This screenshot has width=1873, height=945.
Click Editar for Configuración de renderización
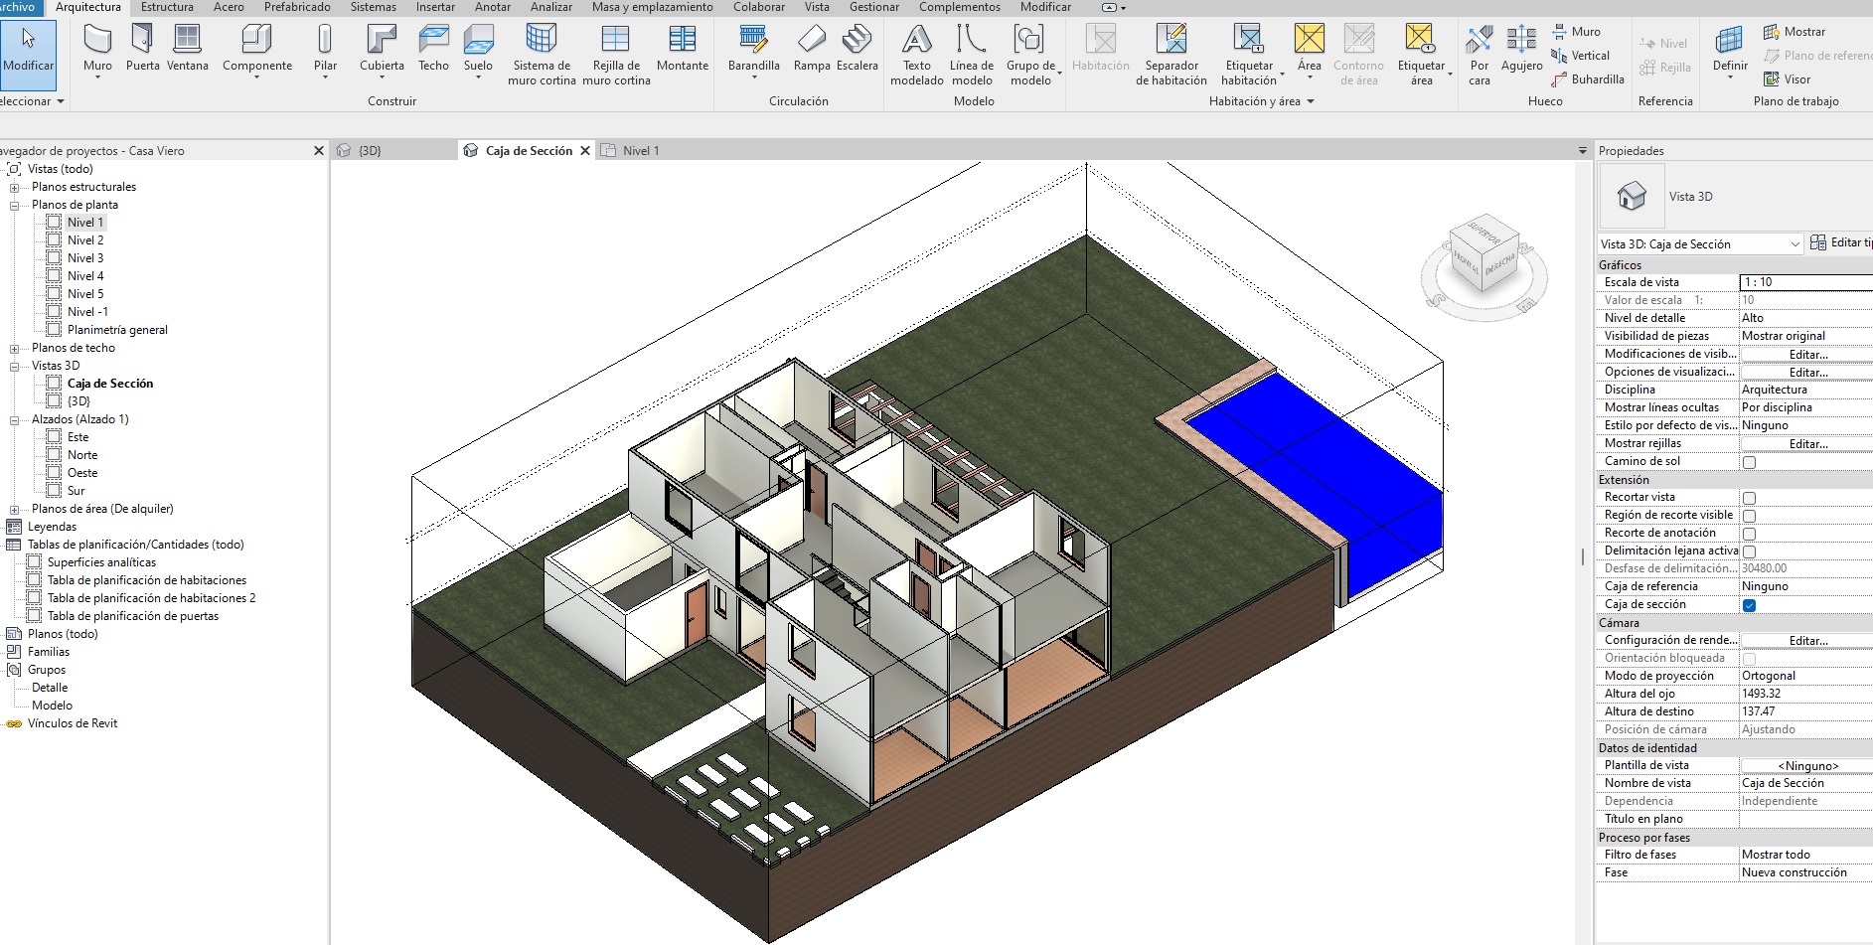(x=1807, y=641)
